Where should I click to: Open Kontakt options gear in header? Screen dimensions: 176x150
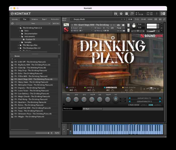[121, 14]
